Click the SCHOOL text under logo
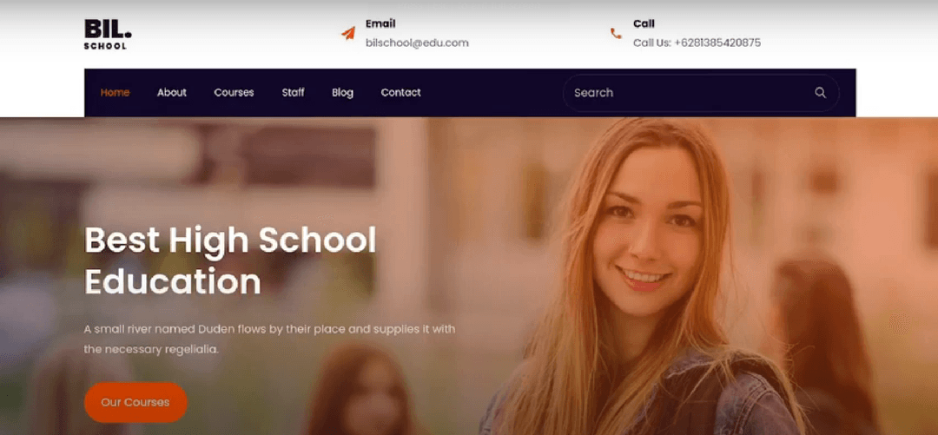This screenshot has height=435, width=938. [105, 46]
